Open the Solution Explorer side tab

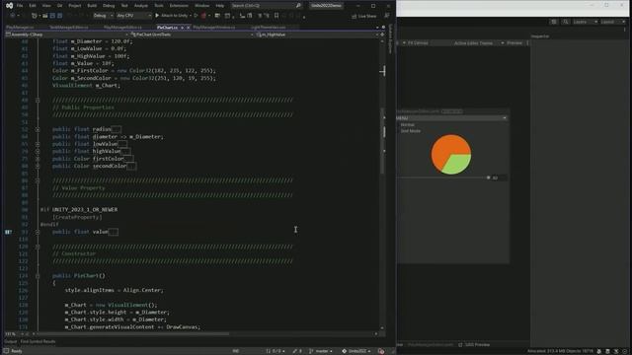pyautogui.click(x=390, y=38)
